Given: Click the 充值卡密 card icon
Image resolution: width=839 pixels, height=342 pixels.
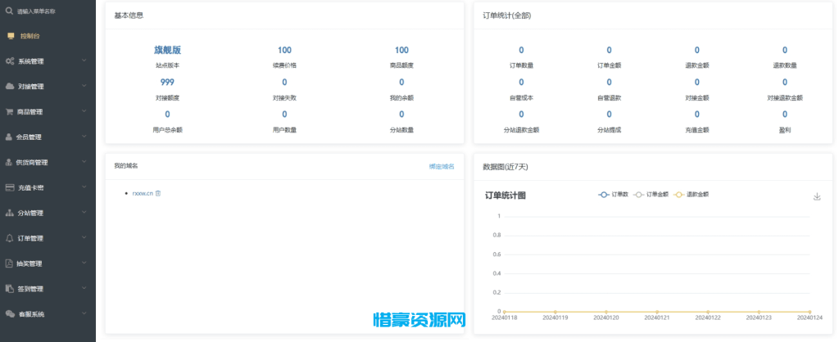Looking at the screenshot, I should tap(9, 187).
